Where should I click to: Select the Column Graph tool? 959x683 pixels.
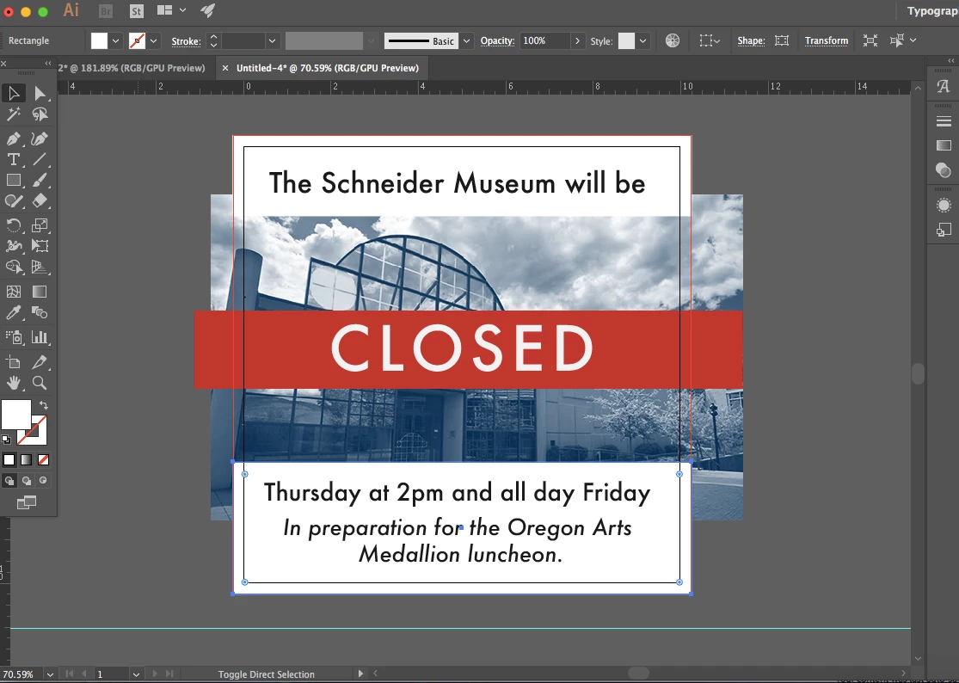(40, 337)
